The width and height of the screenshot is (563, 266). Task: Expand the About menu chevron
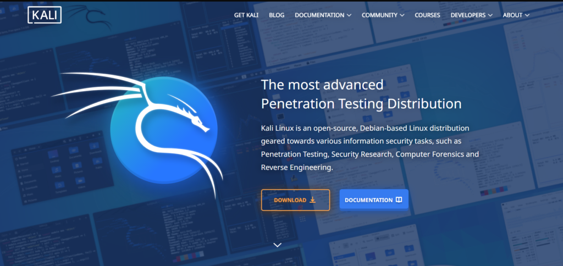tap(527, 15)
